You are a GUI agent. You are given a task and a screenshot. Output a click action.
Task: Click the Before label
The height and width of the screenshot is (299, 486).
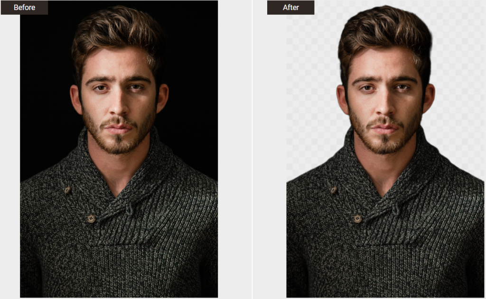click(x=23, y=7)
